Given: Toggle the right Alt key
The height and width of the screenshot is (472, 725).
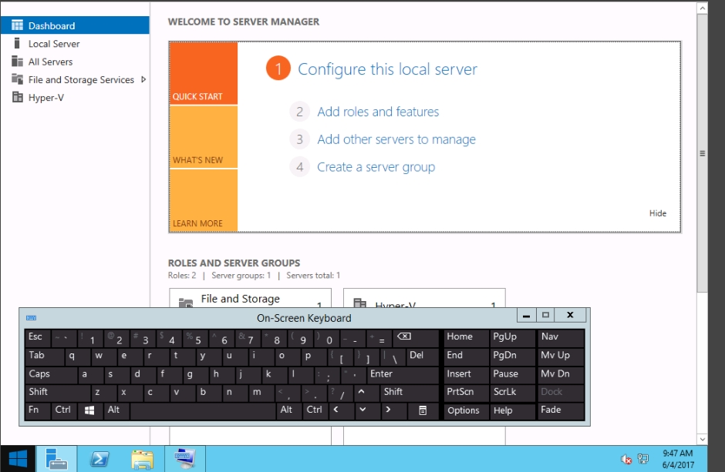Looking at the screenshot, I should pyautogui.click(x=289, y=410).
